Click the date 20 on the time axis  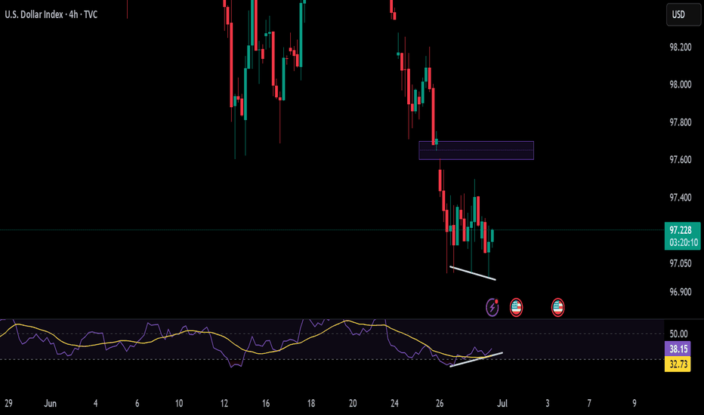pos(353,404)
